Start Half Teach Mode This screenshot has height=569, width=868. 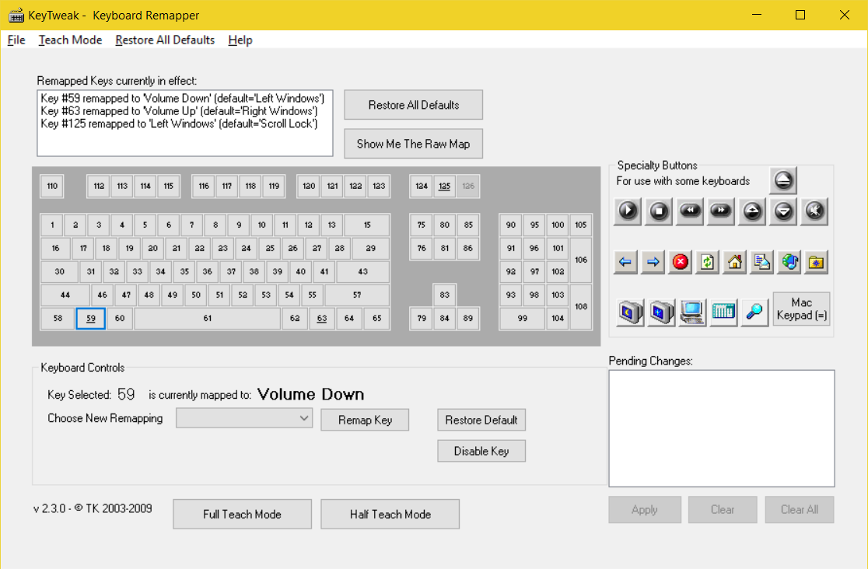(390, 515)
